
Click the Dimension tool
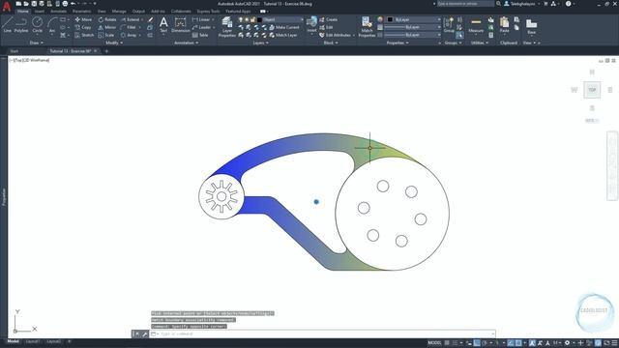181,25
